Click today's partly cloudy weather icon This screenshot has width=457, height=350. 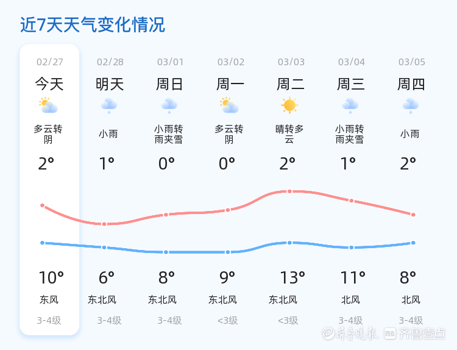(48, 105)
